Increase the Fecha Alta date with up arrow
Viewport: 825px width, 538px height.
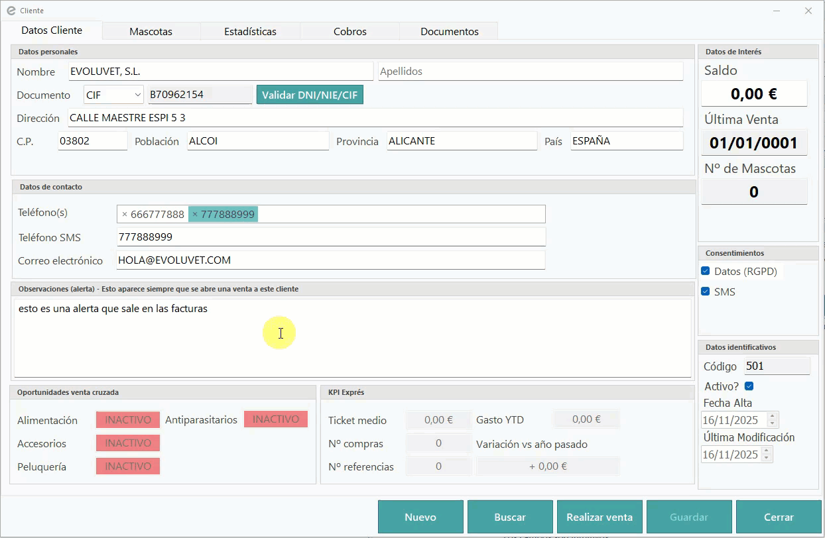coord(771,417)
